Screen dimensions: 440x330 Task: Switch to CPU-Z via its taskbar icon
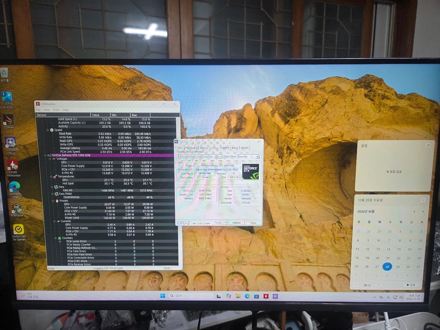point(275,296)
